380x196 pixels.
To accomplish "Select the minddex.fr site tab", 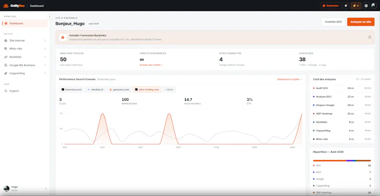I will click(x=95, y=89).
